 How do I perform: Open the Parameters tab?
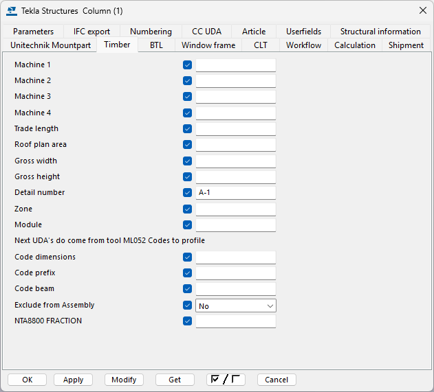coord(33,32)
